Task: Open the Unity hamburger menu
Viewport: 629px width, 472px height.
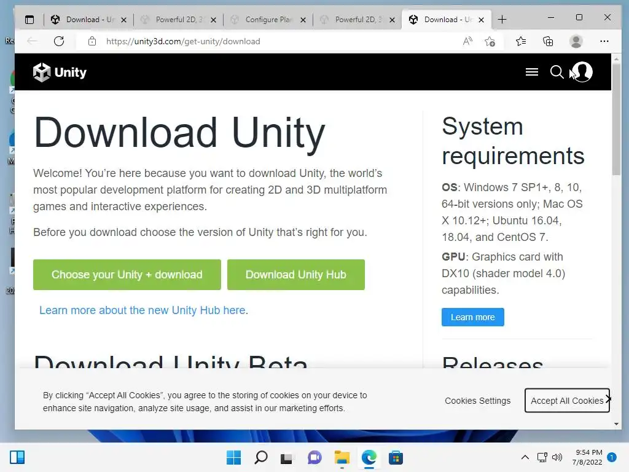Action: click(x=531, y=72)
